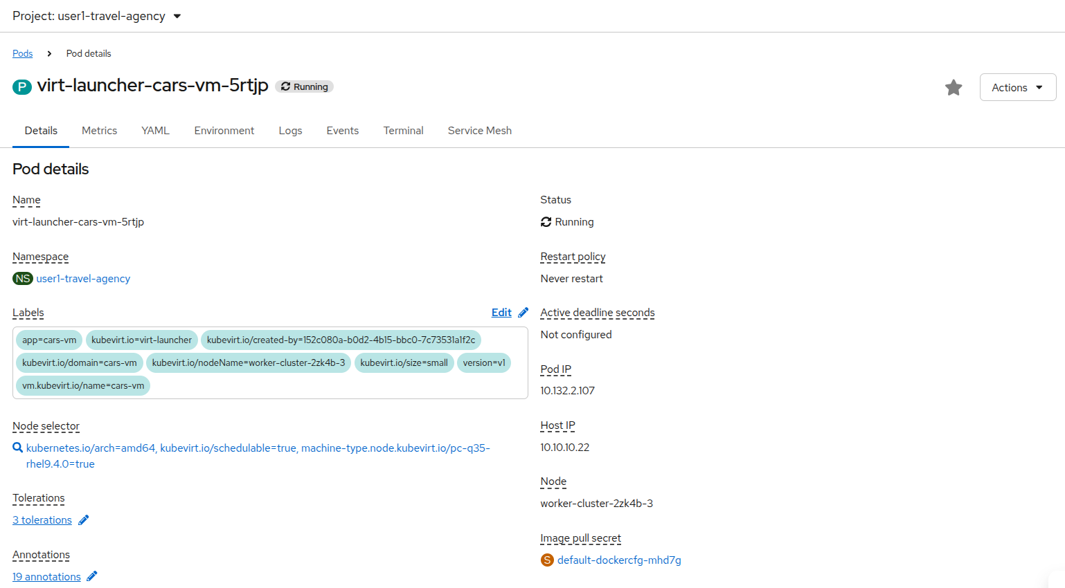1065x588 pixels.
Task: Click the NS namespace badge icon
Action: click(23, 278)
